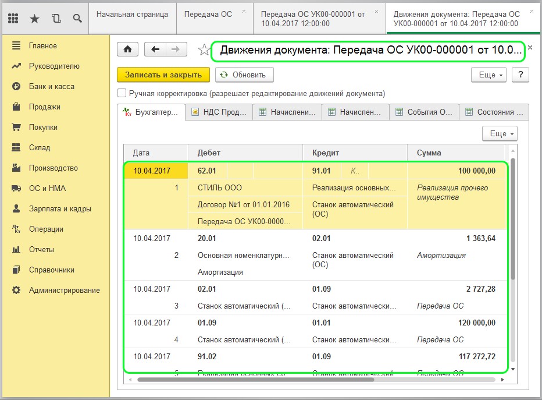Switch to the События ОС tab

tap(425, 112)
